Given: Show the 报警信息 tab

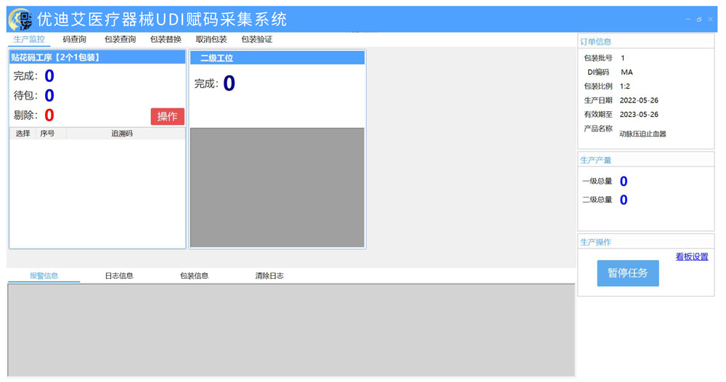Looking at the screenshot, I should coord(44,276).
